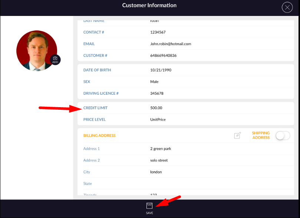Image resolution: width=300 pixels, height=218 pixels.
Task: Click the Contact # value 1234567
Action: coord(158,32)
